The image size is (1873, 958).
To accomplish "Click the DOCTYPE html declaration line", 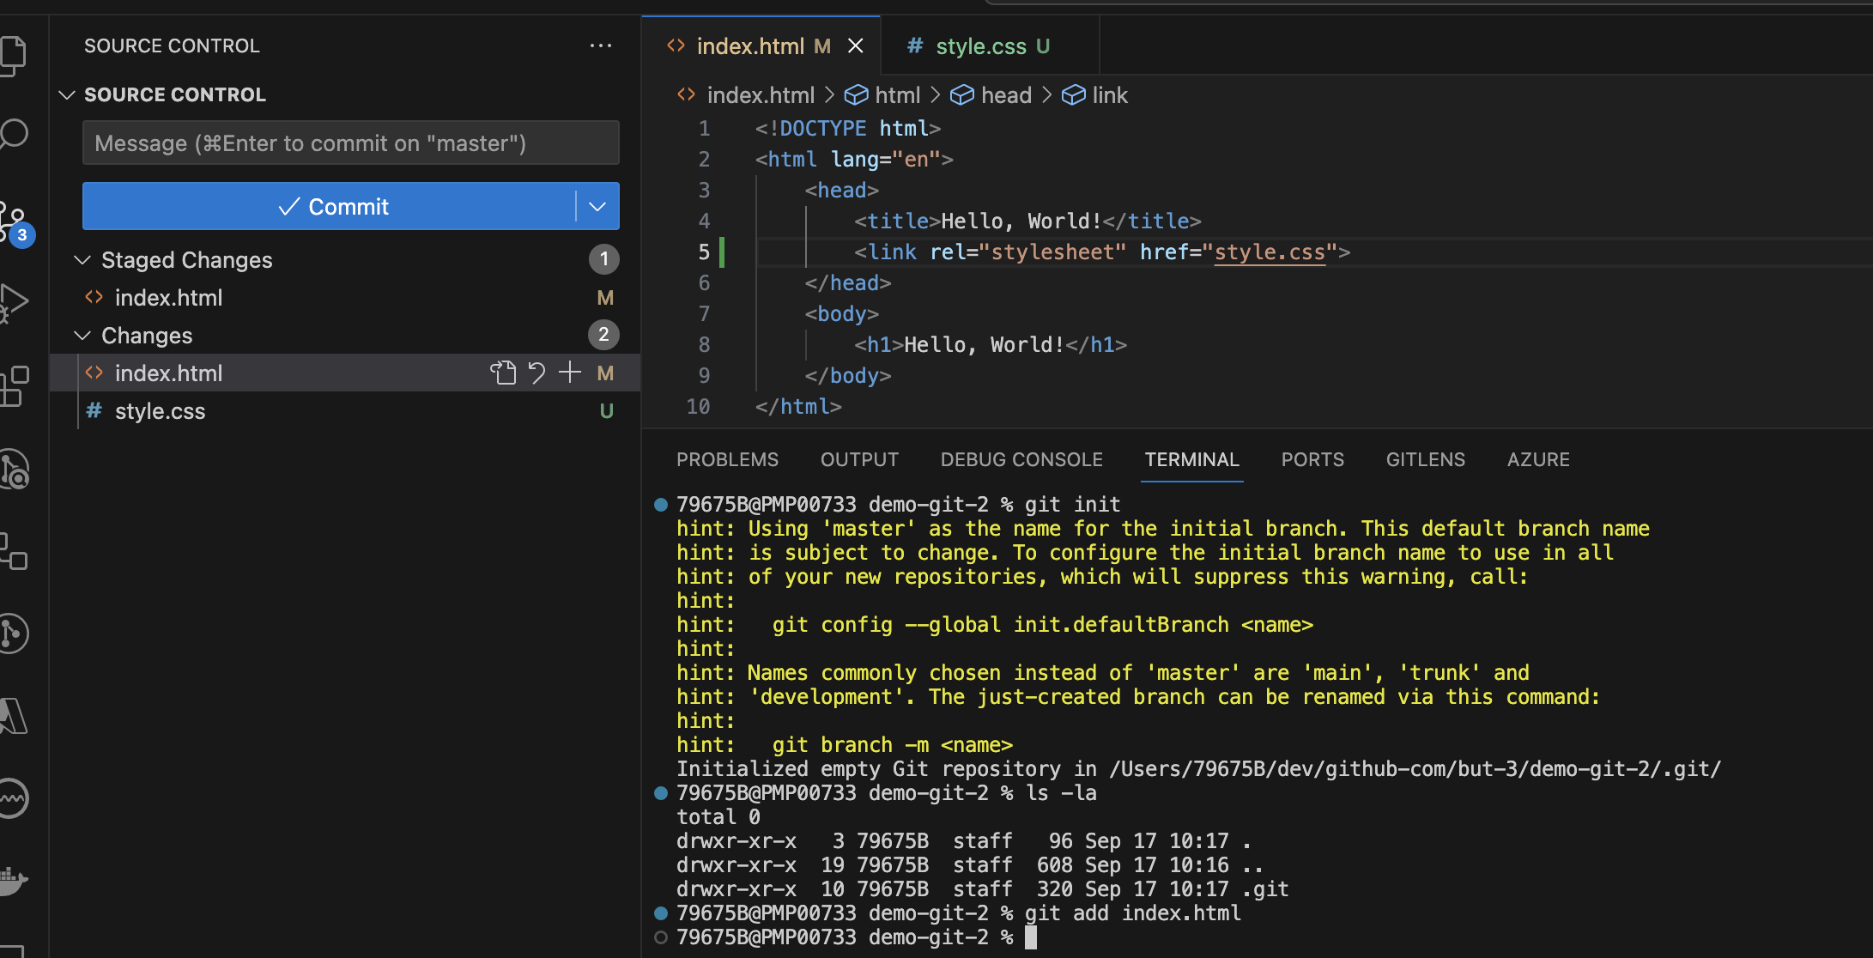I will click(x=848, y=128).
